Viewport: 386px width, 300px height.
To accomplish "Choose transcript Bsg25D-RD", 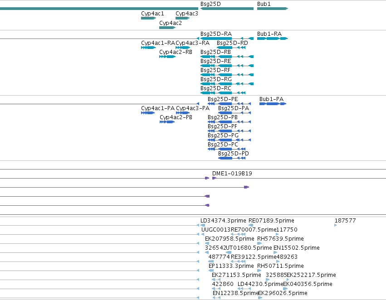I will 231,48.
